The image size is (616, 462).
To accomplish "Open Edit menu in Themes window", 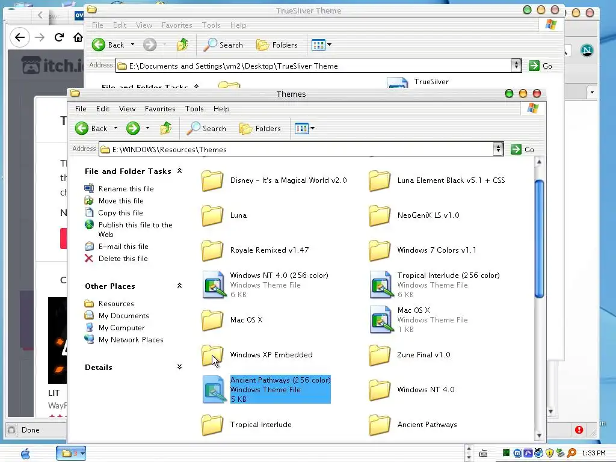I will [x=103, y=109].
